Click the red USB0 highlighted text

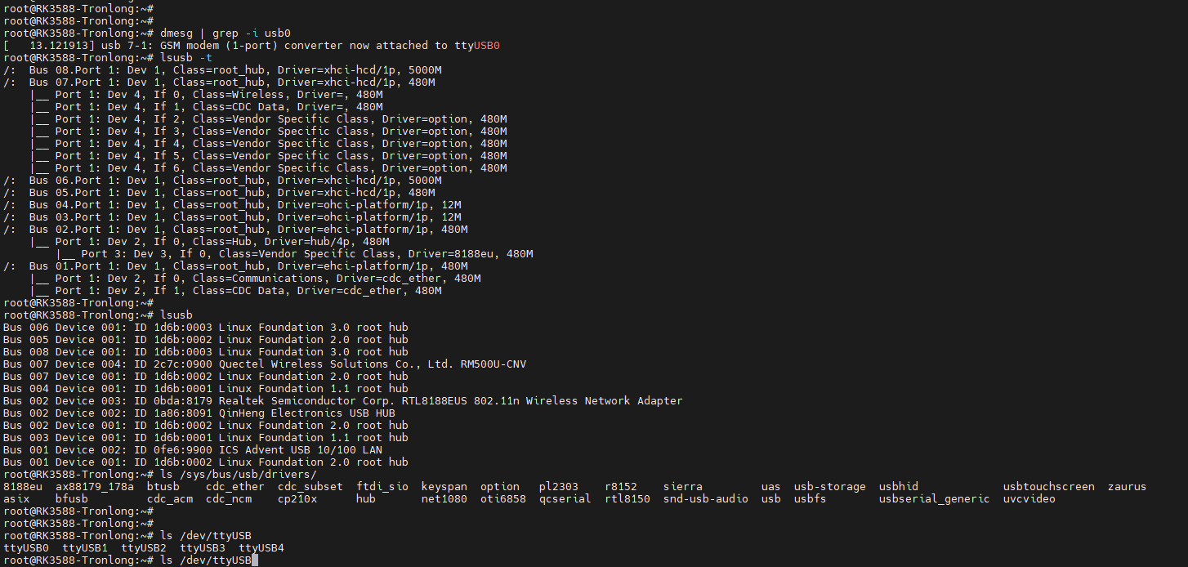coord(487,46)
